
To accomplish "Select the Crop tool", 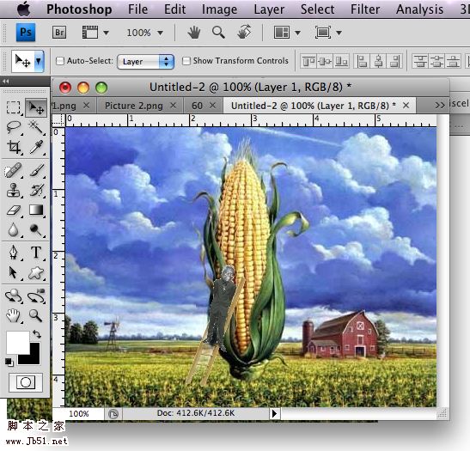I will tap(14, 147).
